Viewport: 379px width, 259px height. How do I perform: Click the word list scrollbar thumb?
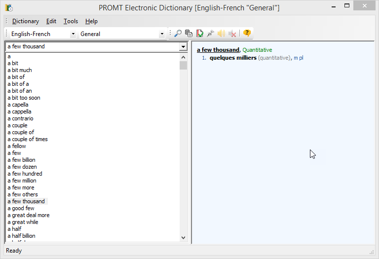pyautogui.click(x=183, y=65)
